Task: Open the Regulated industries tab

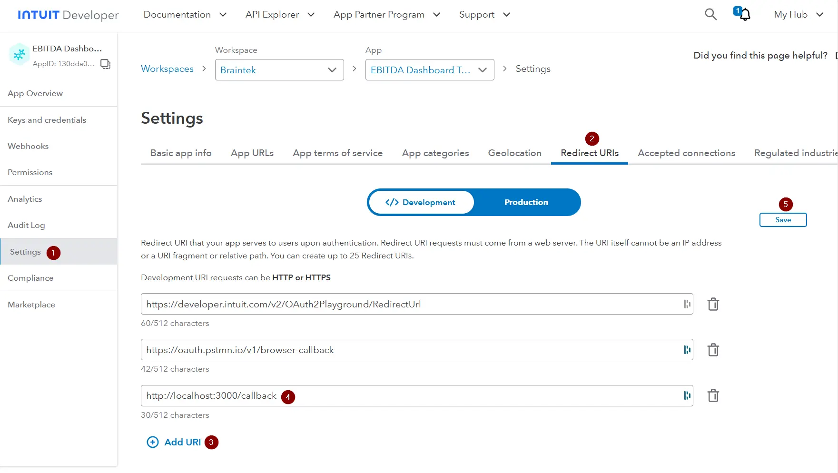Action: tap(796, 153)
